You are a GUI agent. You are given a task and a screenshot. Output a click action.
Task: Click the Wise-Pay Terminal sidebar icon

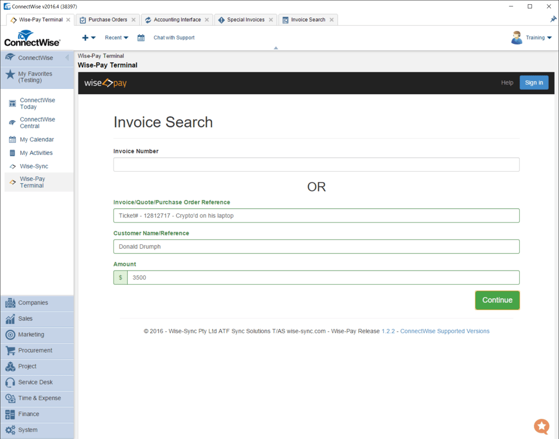[13, 182]
